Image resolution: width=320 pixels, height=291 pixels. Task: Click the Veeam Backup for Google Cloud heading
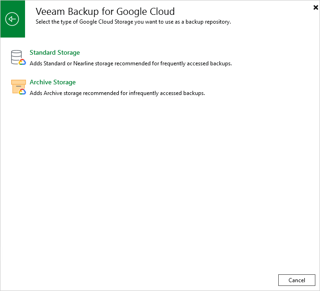tap(105, 12)
